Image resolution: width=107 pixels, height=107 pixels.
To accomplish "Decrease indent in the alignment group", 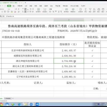I will [30, 9].
